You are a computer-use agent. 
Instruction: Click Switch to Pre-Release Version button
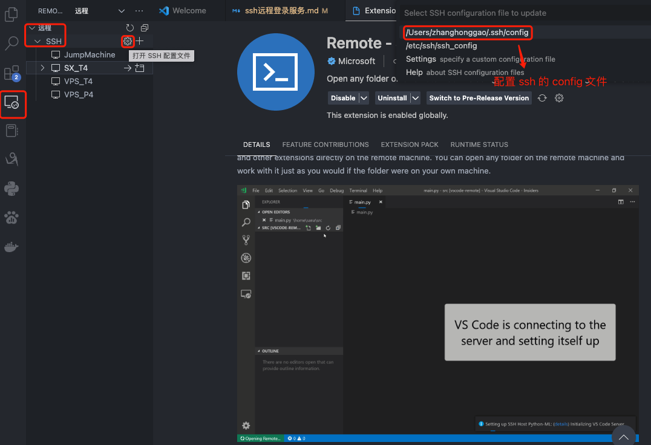pos(479,98)
